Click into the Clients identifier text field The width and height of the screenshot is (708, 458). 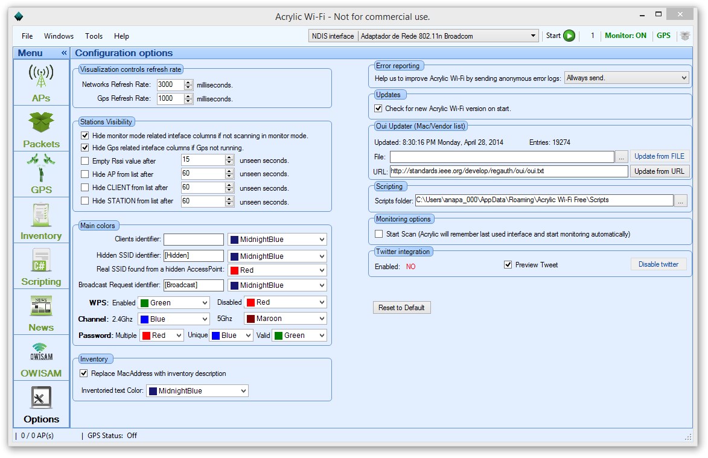tap(194, 239)
